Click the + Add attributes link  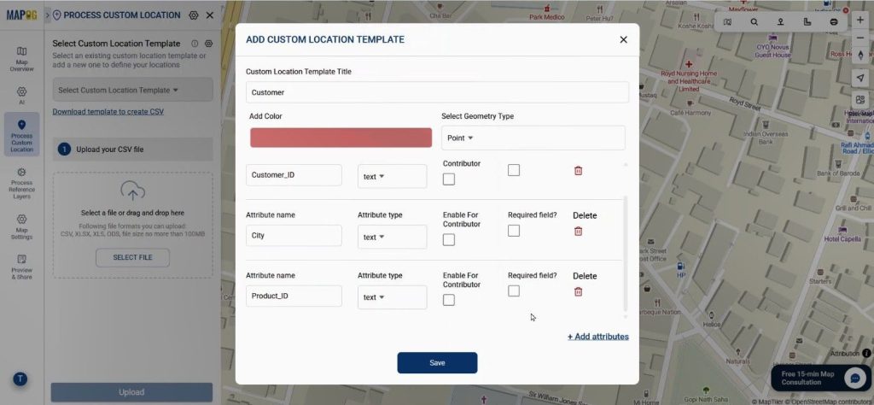(x=598, y=337)
